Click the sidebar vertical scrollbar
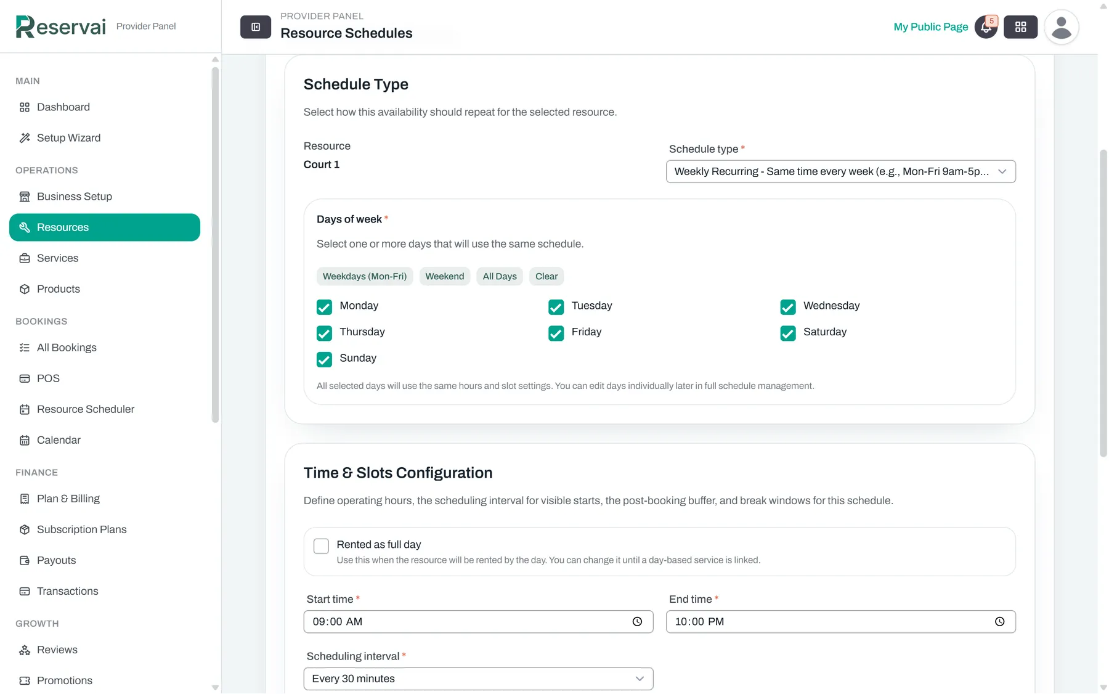1109x694 pixels. (x=215, y=245)
